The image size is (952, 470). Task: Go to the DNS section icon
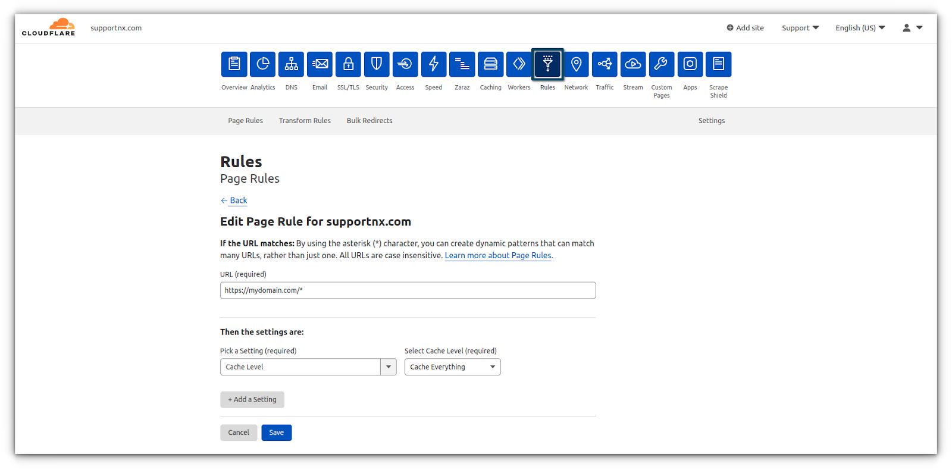pyautogui.click(x=291, y=64)
